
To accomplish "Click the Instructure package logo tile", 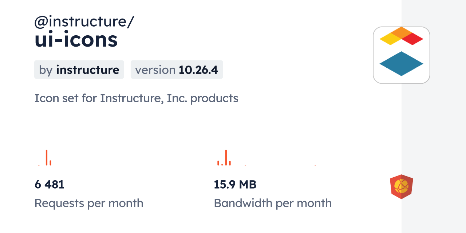I will tap(401, 55).
